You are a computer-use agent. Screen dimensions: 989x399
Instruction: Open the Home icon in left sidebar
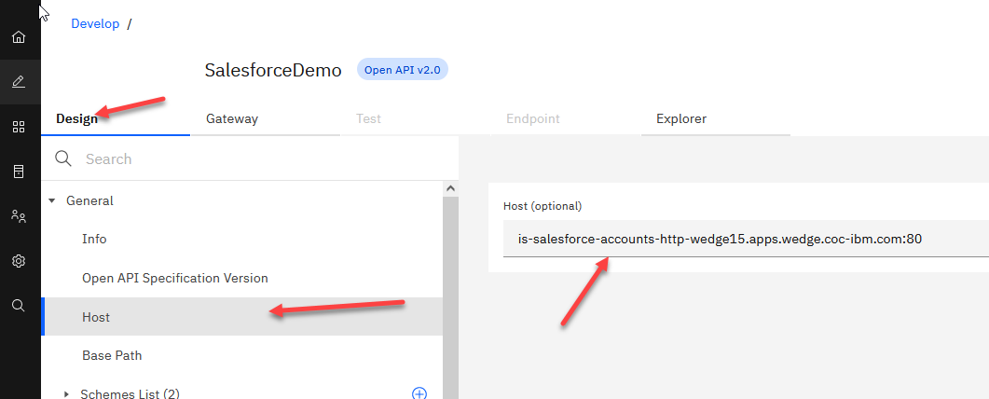tap(19, 37)
